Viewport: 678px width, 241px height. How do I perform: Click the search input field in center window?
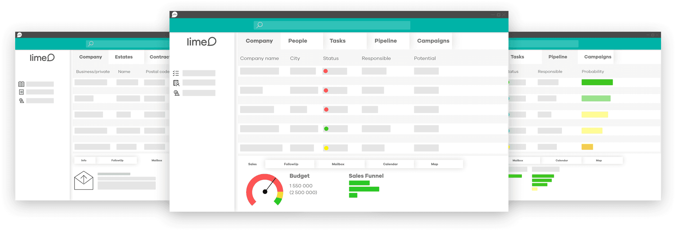[335, 25]
